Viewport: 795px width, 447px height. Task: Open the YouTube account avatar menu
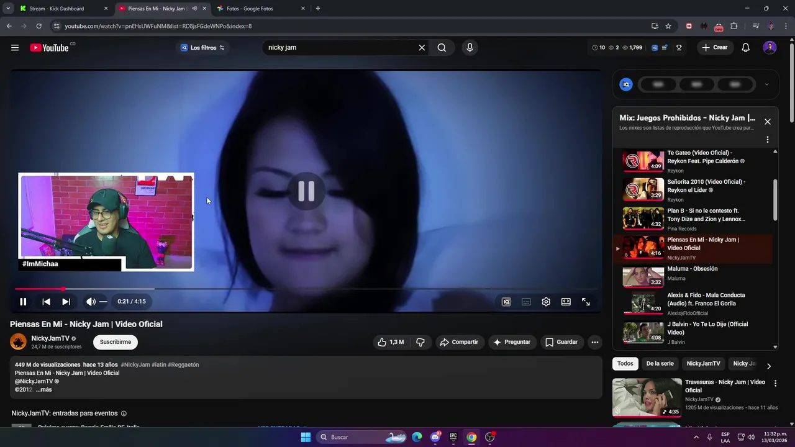(x=770, y=48)
